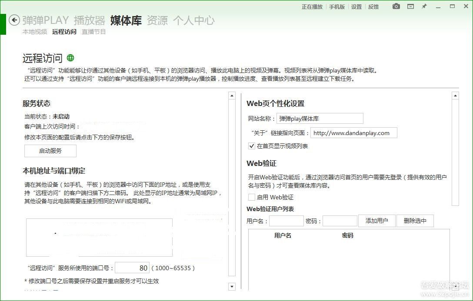Click the 添加用户 button
This screenshot has width=473, height=301.
point(376,221)
